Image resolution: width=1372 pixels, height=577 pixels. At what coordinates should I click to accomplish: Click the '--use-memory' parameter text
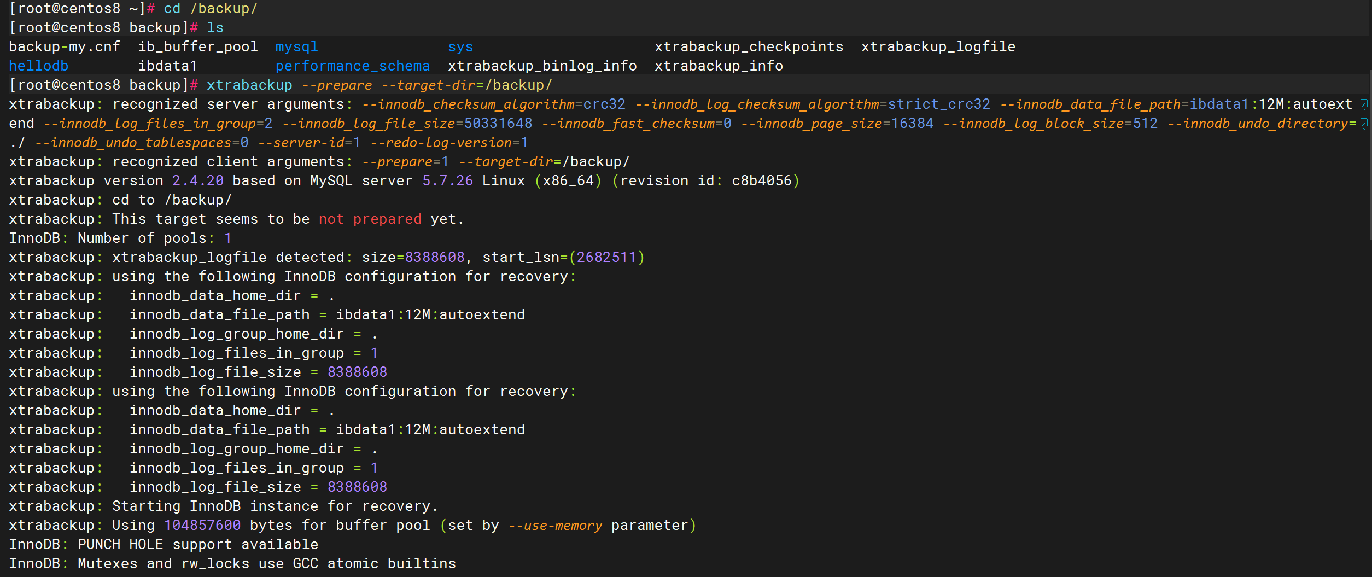point(555,526)
